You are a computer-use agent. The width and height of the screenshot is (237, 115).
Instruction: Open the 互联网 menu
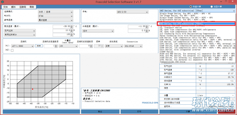(23, 7)
